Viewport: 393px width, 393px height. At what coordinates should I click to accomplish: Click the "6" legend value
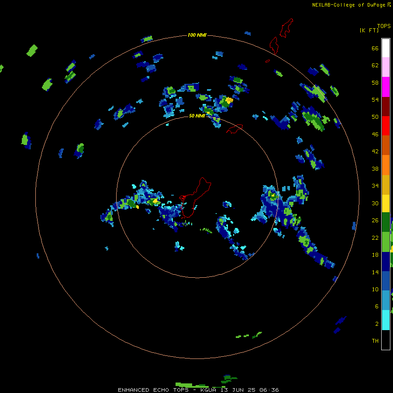coord(377,307)
